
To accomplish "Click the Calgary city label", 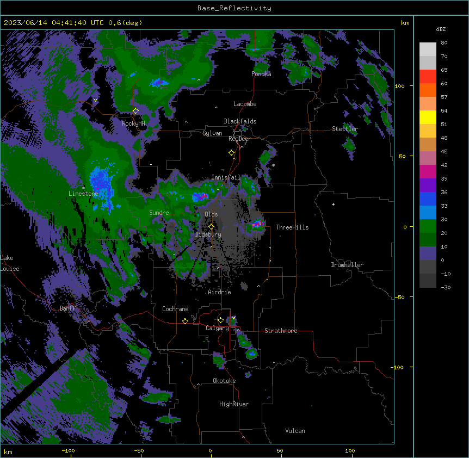I will (217, 328).
